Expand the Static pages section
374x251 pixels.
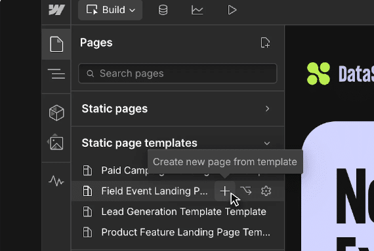pyautogui.click(x=178, y=109)
